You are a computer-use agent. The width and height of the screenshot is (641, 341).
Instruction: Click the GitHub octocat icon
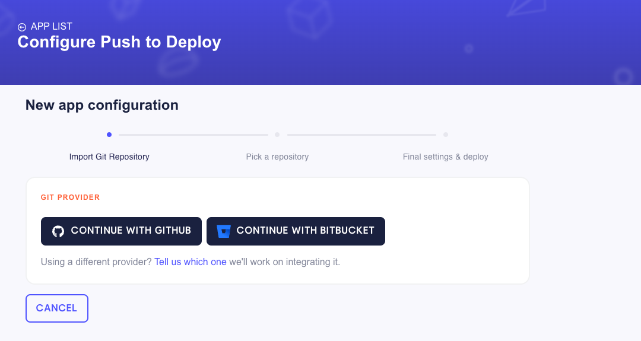58,231
